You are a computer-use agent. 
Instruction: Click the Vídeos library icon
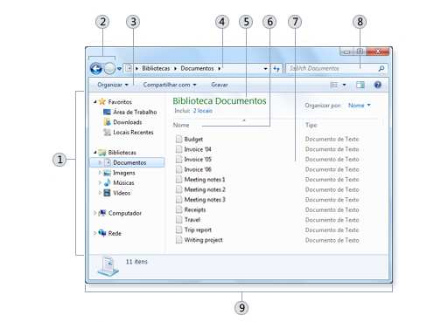tap(108, 193)
